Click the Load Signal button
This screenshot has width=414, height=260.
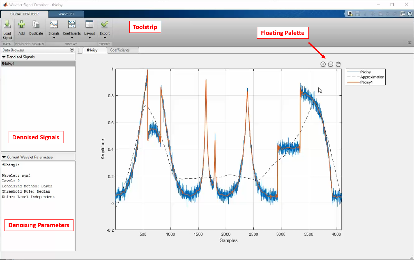[x=7, y=30]
